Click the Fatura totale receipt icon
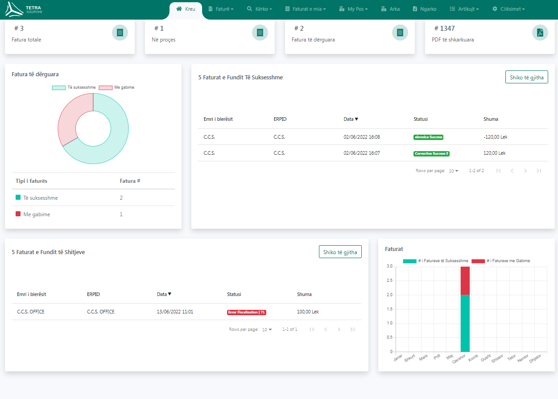This screenshot has height=399, width=558. click(x=120, y=33)
